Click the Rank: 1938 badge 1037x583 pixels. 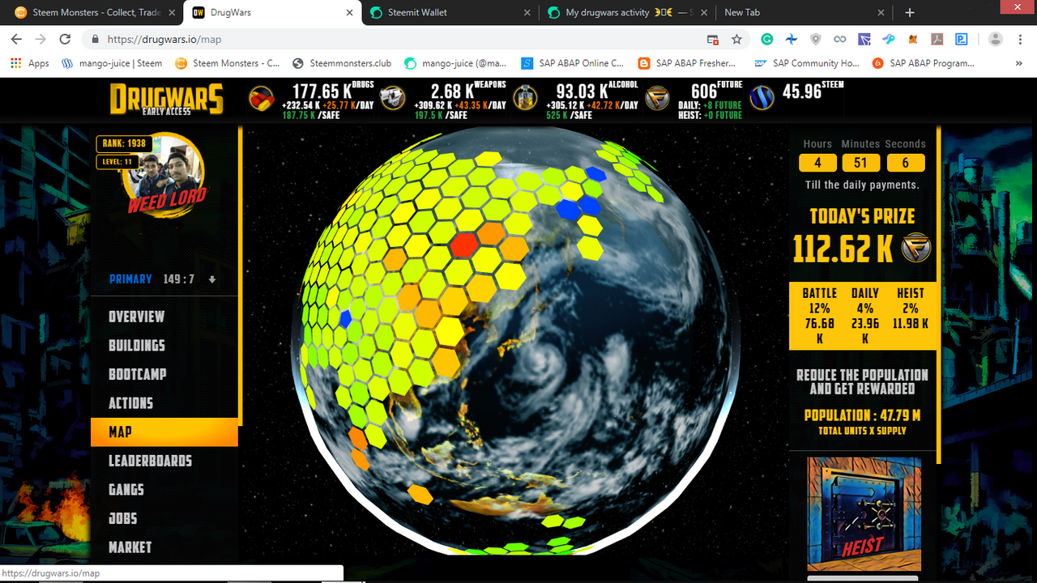click(124, 143)
